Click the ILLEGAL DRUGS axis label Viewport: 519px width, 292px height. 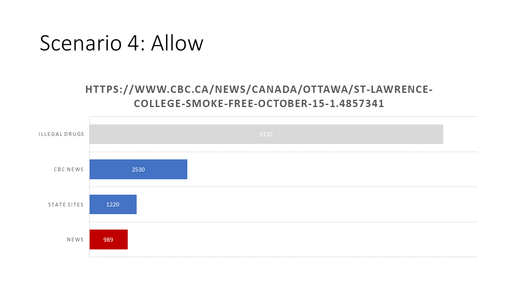coord(61,134)
